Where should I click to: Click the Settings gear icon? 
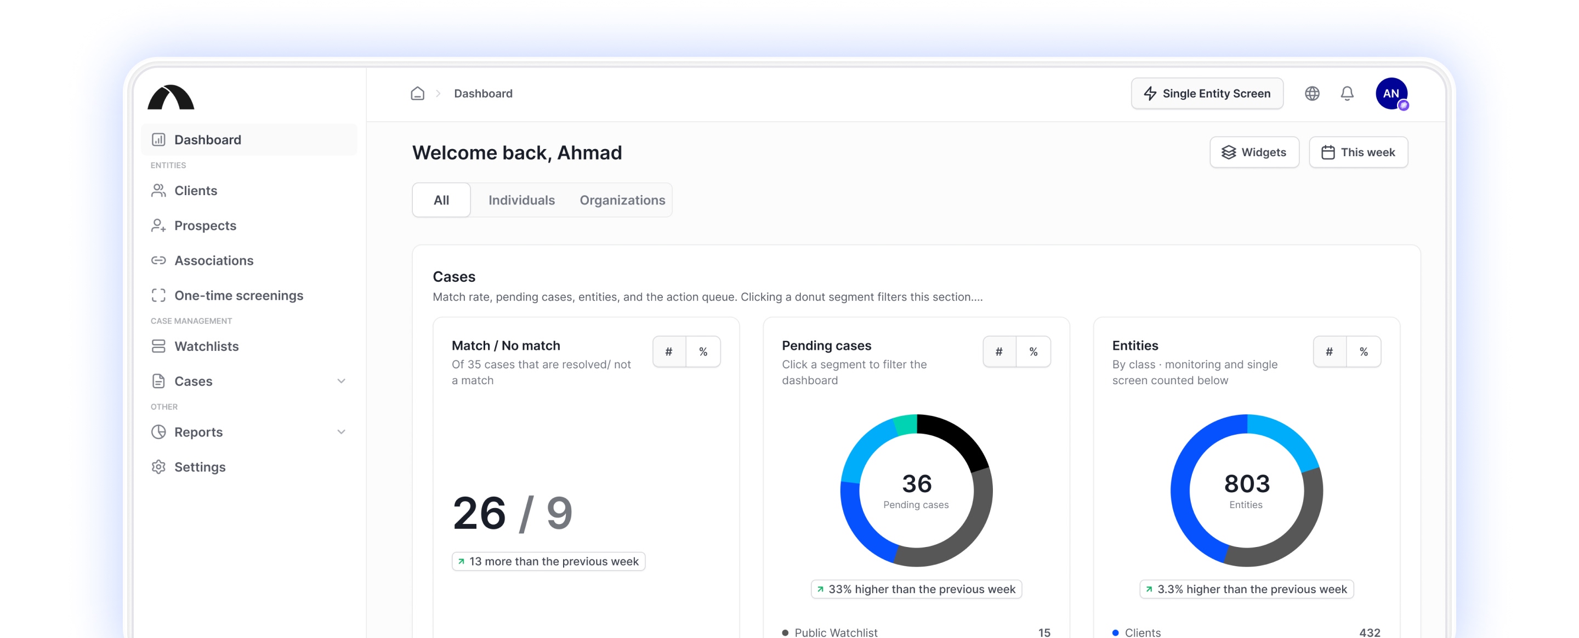coord(158,467)
